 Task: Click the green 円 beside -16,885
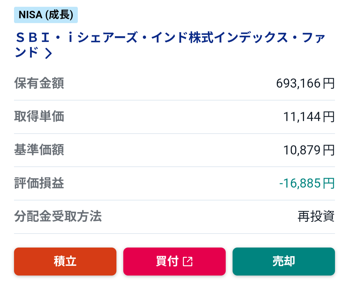pos(329,183)
